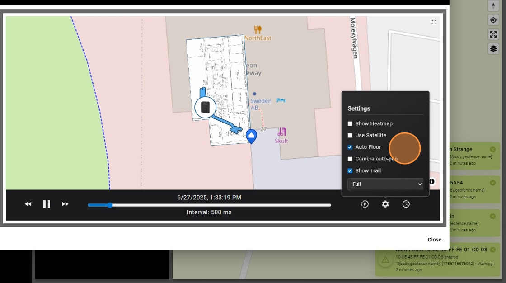Click the rewind playback icon
This screenshot has height=283, width=506.
pos(28,204)
